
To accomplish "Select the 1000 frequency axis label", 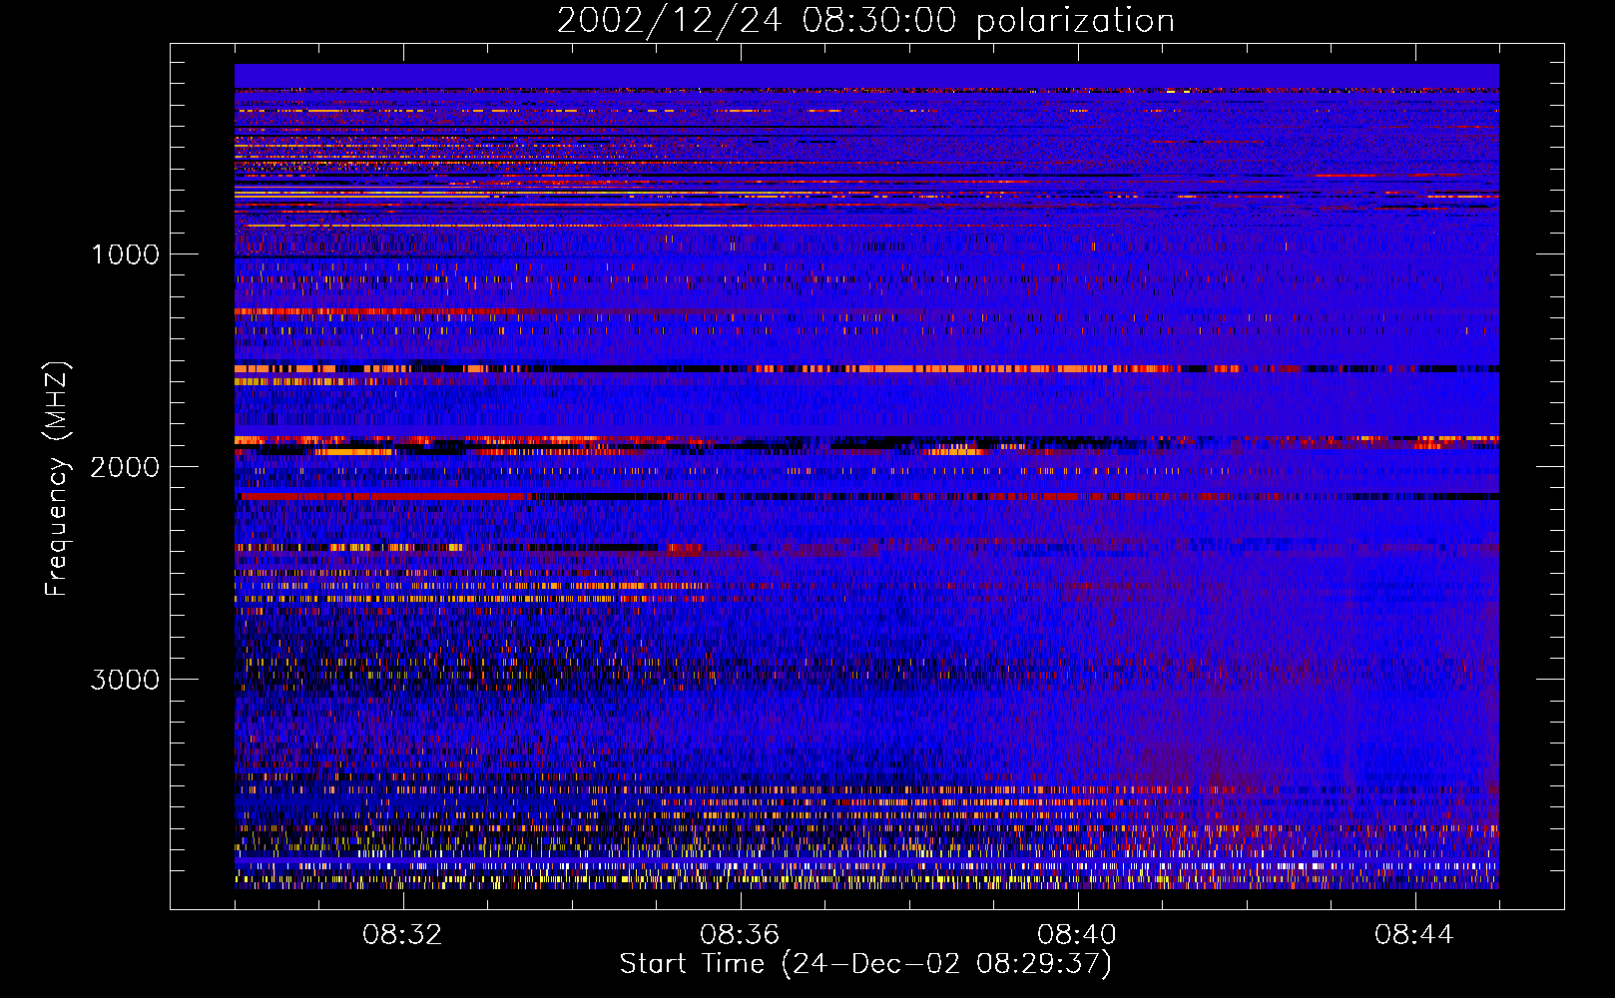I will [x=126, y=254].
